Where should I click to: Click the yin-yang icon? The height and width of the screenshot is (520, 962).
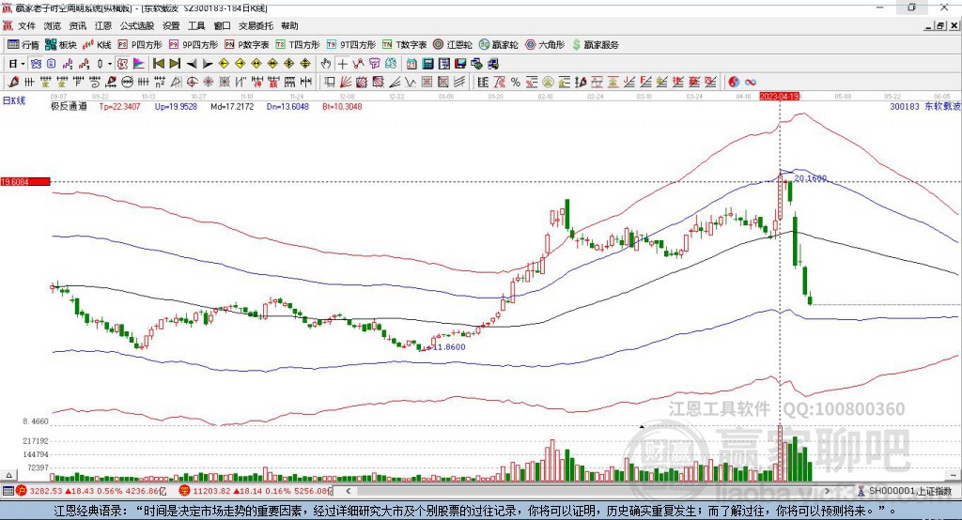pyautogui.click(x=734, y=83)
